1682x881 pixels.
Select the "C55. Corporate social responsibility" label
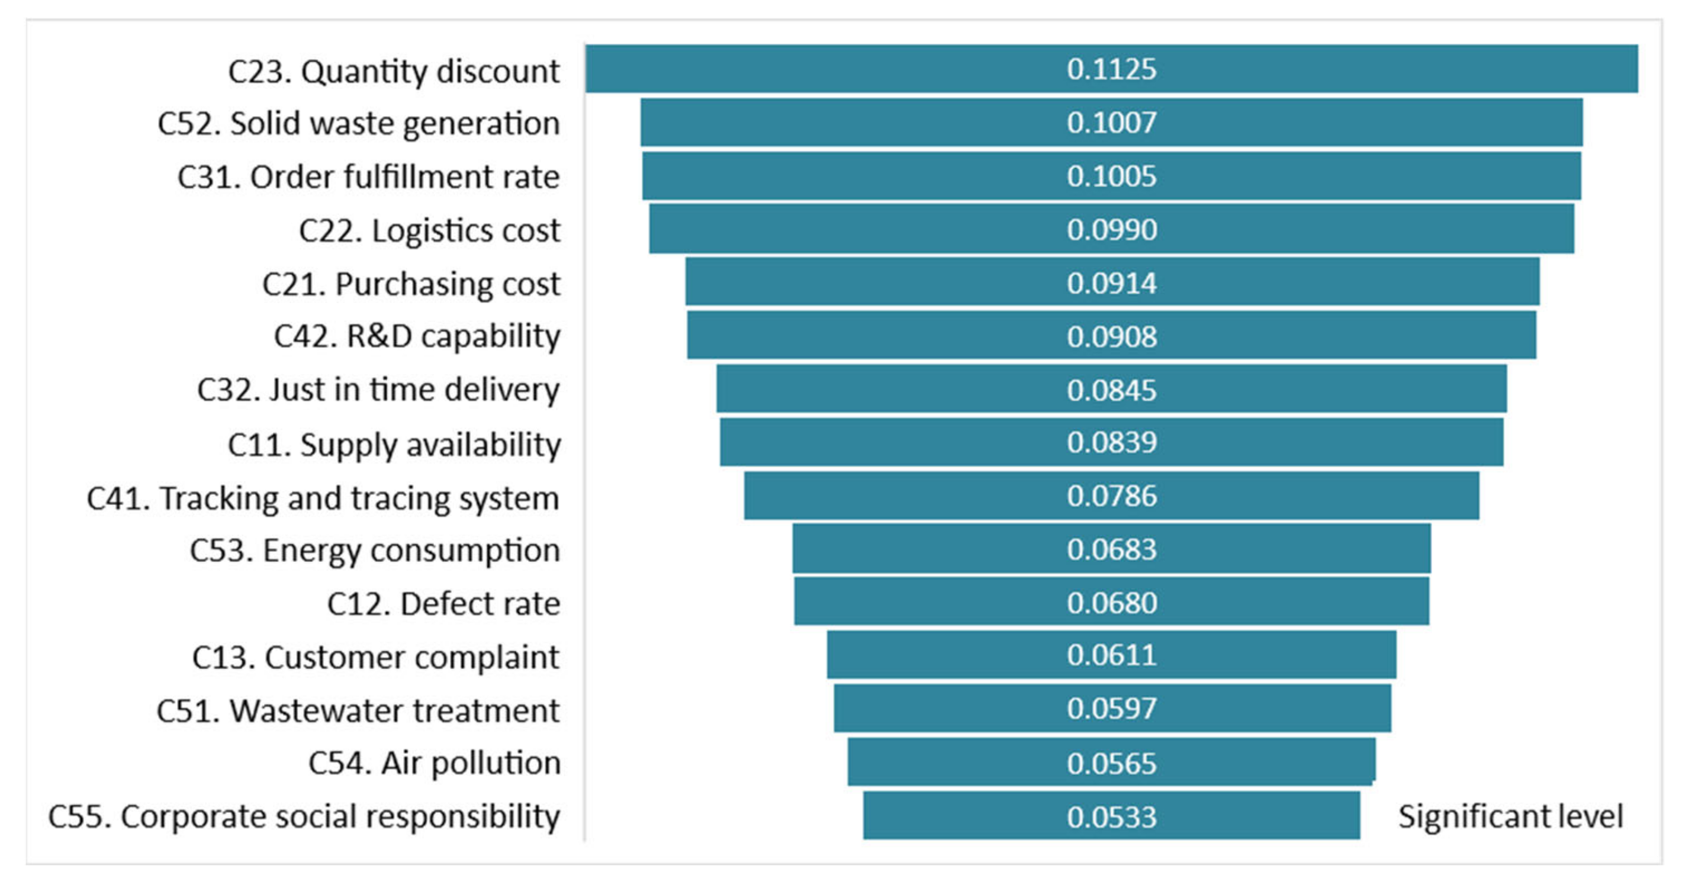(304, 816)
